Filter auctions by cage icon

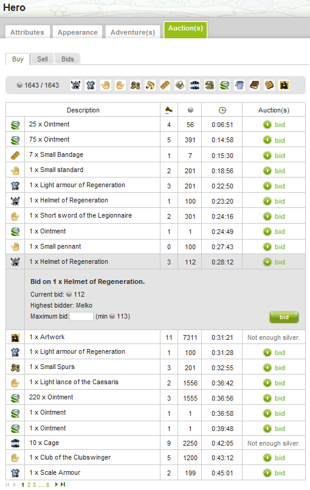pos(195,85)
